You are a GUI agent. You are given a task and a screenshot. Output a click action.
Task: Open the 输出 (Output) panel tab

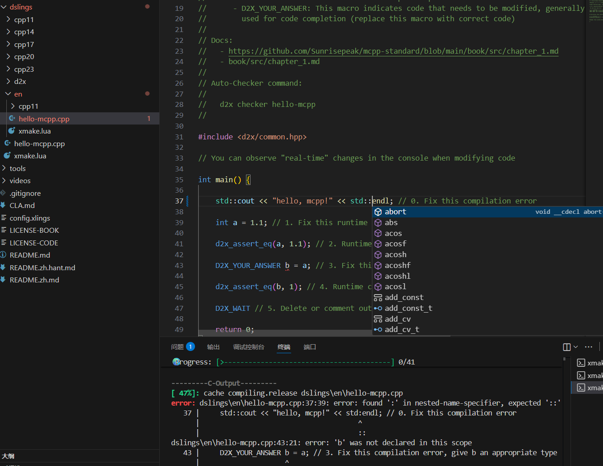pyautogui.click(x=213, y=347)
